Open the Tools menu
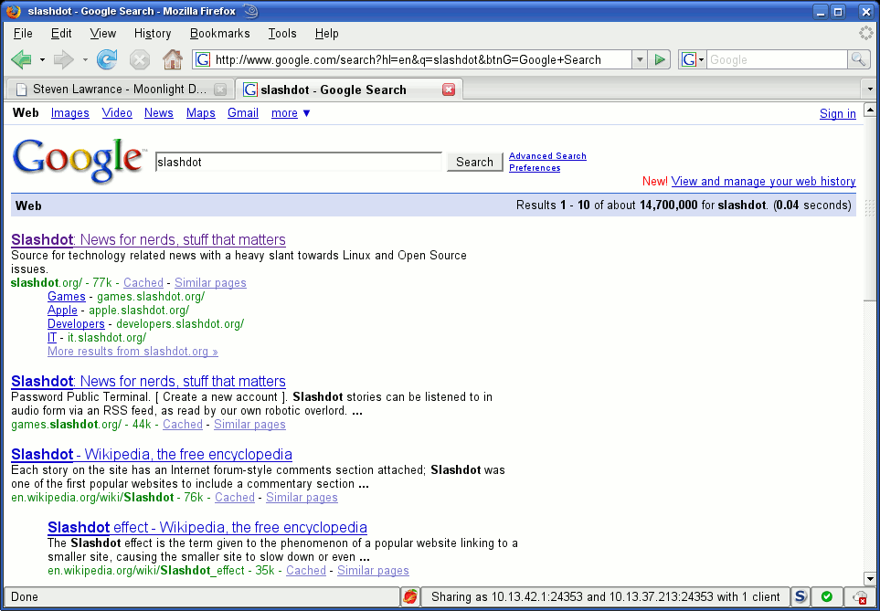 [282, 34]
